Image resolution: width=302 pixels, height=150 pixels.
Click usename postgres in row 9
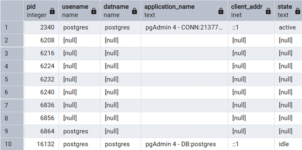[x=80, y=131]
